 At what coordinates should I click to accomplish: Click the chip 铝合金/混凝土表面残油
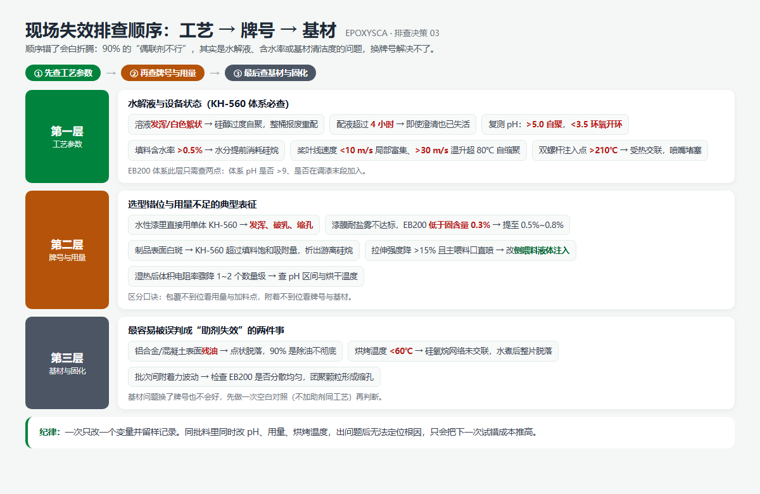235,351
